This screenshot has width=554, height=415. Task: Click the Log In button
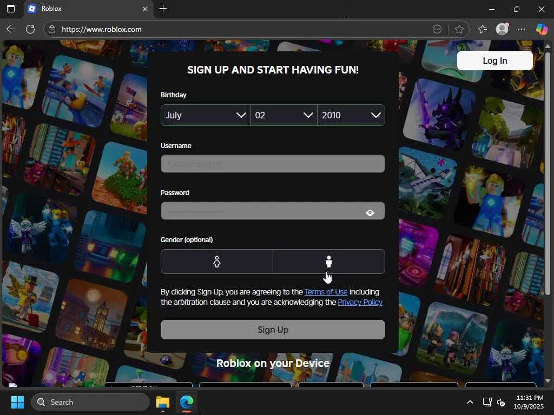pyautogui.click(x=494, y=61)
